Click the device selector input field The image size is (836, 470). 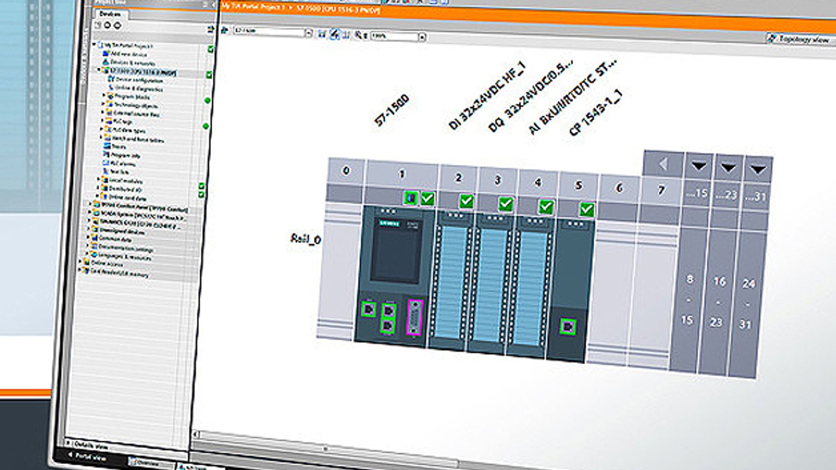[269, 31]
